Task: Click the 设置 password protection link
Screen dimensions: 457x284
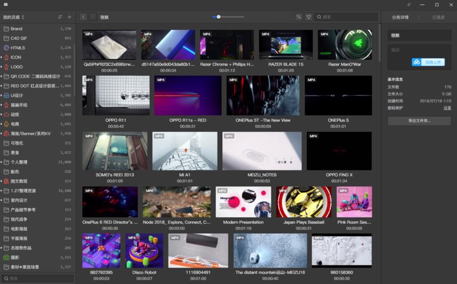Action: click(447, 108)
